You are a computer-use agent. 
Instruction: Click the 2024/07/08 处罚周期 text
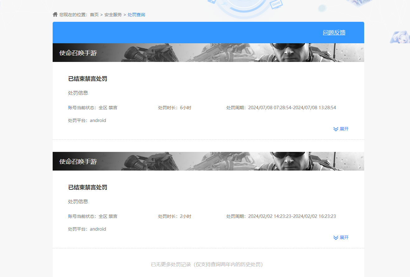click(x=281, y=108)
